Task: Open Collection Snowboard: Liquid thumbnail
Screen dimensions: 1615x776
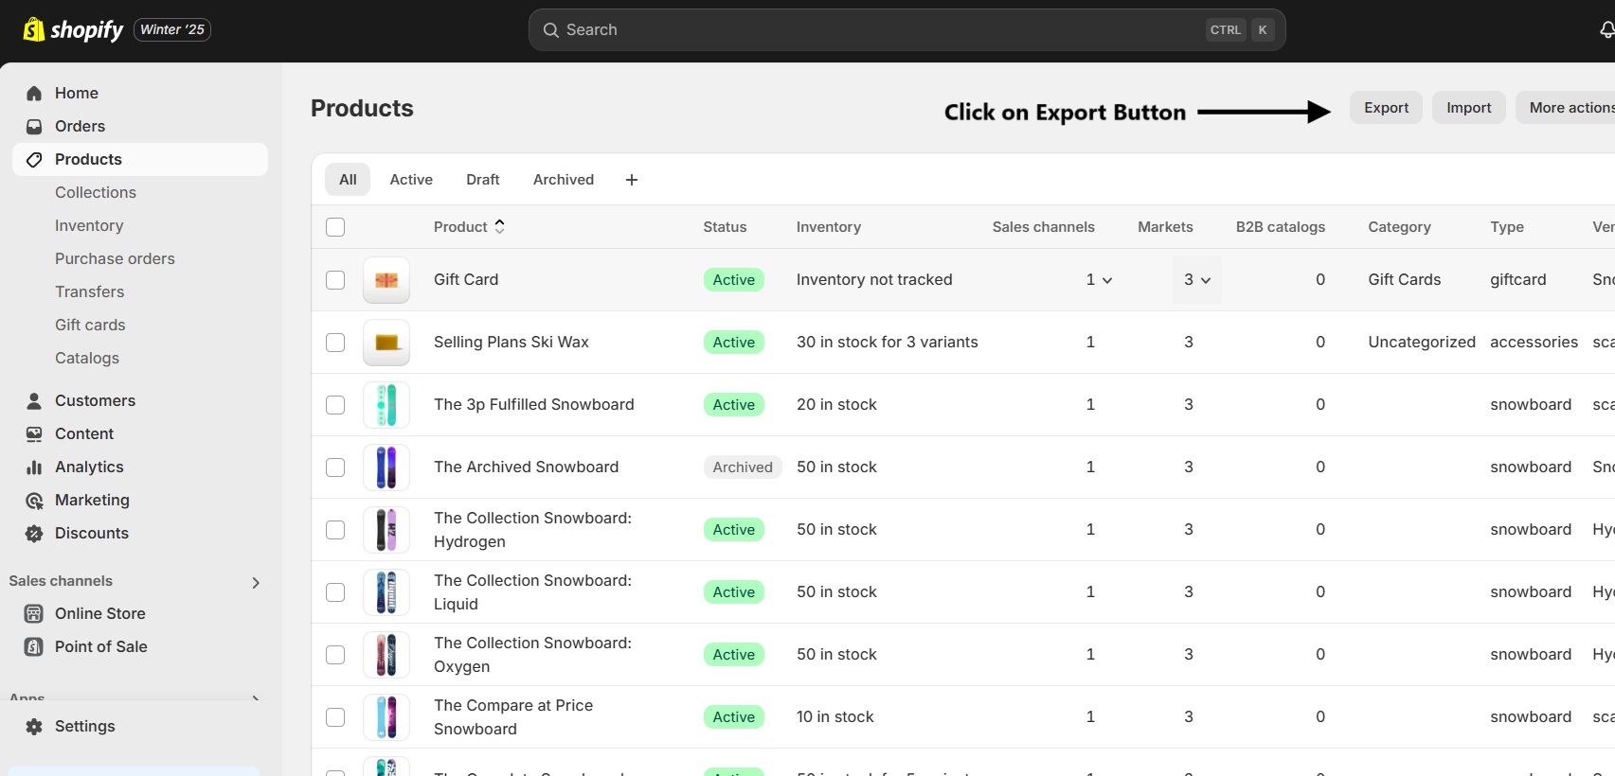Action: pyautogui.click(x=386, y=592)
